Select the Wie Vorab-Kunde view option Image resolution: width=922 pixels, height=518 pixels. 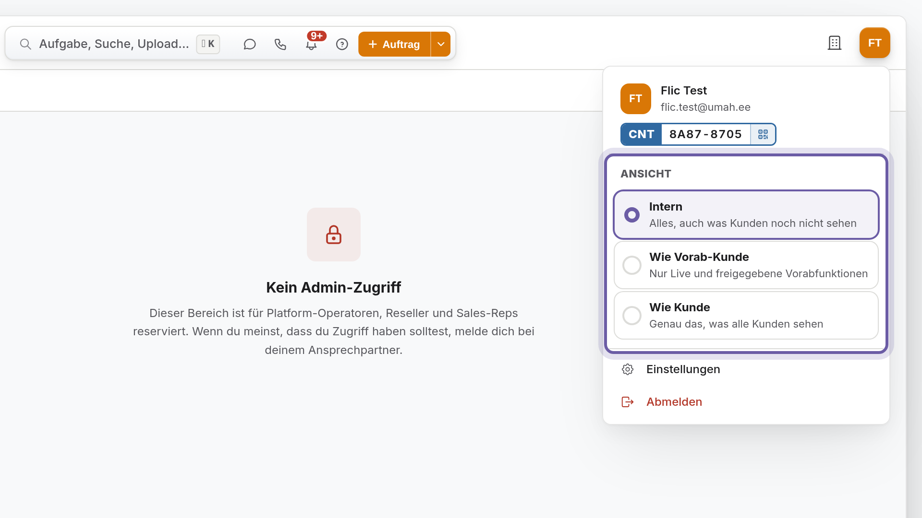coord(746,265)
